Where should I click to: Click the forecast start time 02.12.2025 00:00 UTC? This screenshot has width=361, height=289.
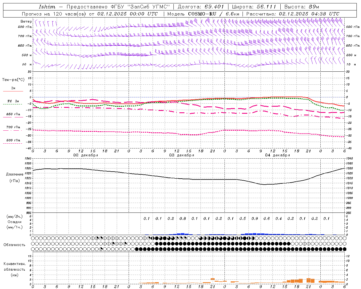click(x=127, y=14)
